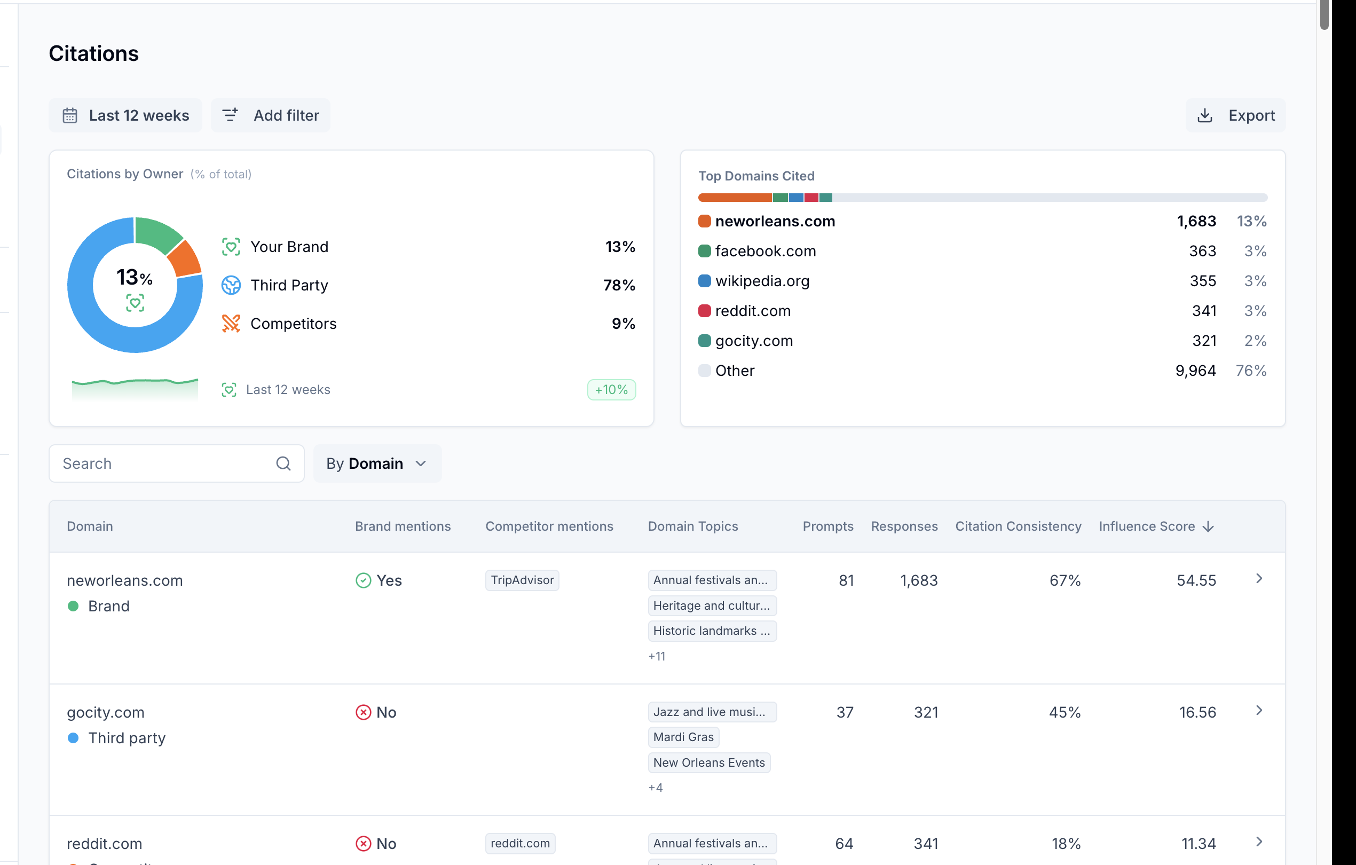Sort by Prompts column header

[x=828, y=526]
